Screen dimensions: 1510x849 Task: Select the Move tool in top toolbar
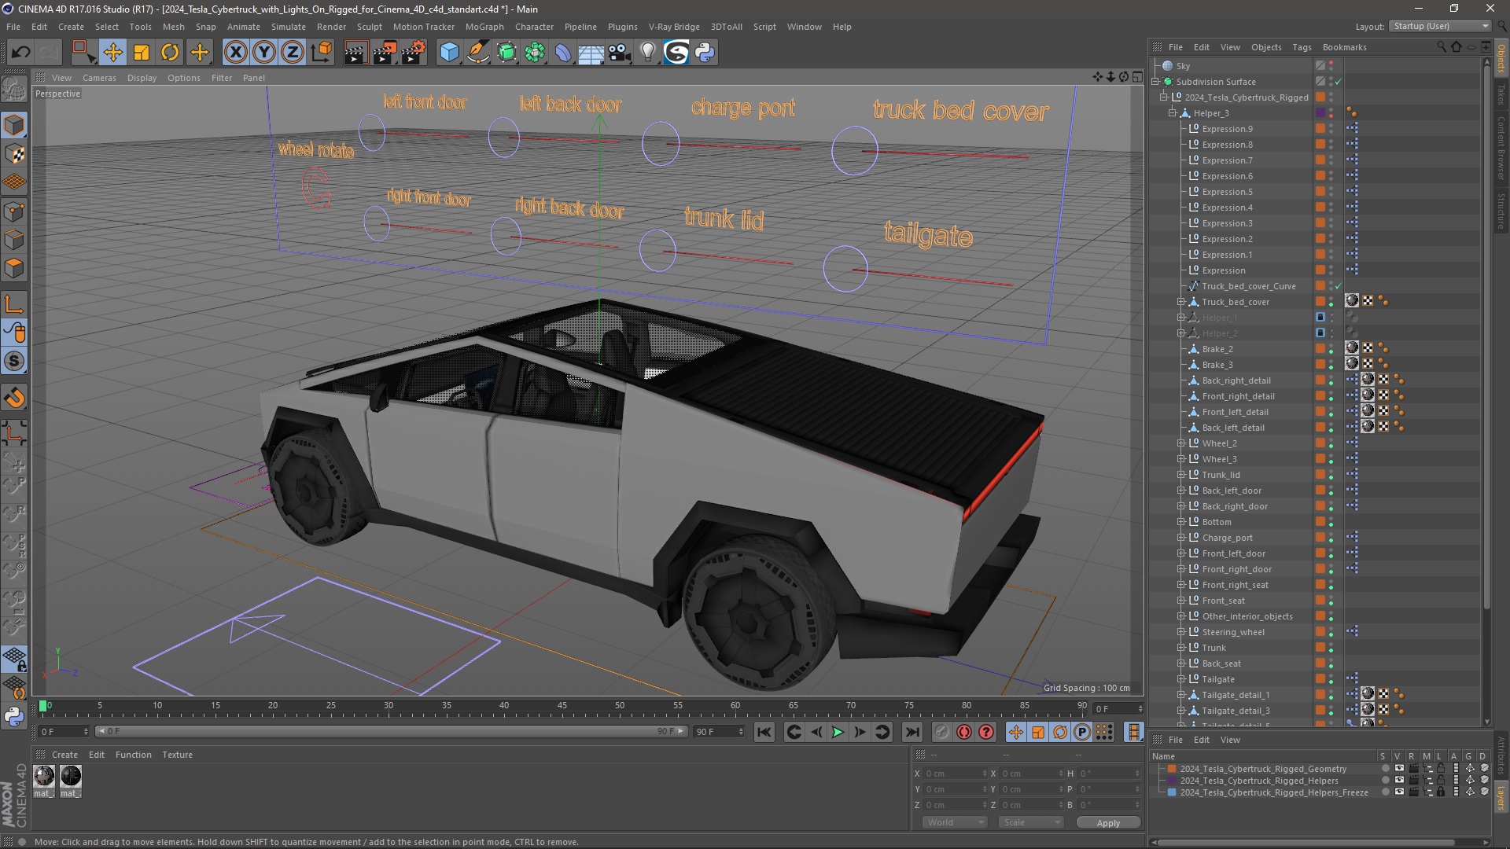point(112,53)
